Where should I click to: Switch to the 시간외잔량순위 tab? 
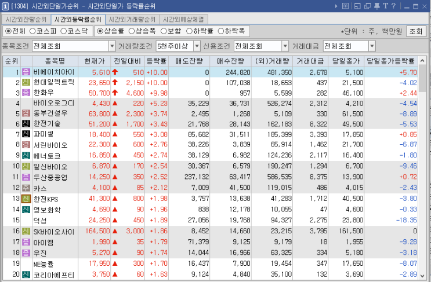tap(26, 20)
